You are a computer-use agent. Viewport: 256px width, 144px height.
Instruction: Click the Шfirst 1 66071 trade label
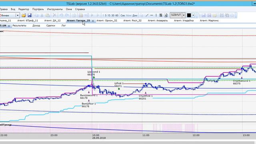[119, 85]
